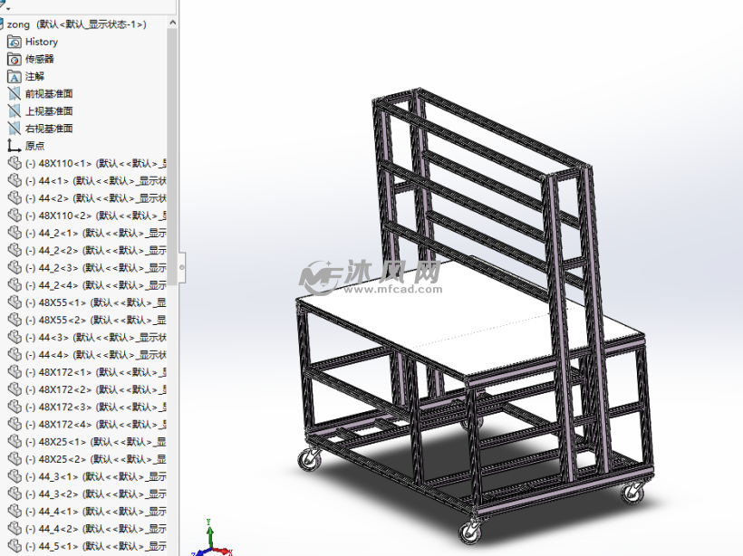Select the 右视基准面 plane icon
This screenshot has width=743, height=556.
(14, 129)
